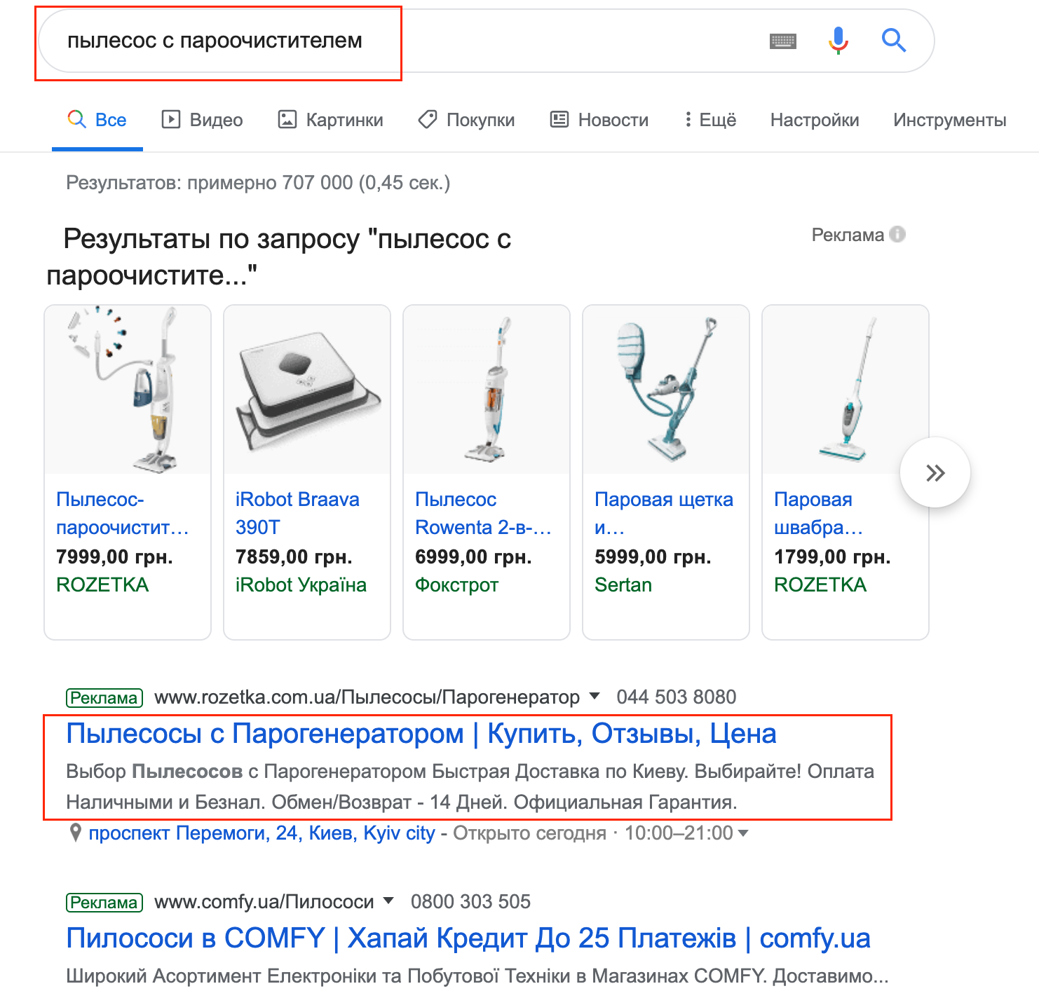Expand opening hours 10:00–21:00 dropdown
Image resolution: width=1039 pixels, height=998 pixels.
[x=743, y=833]
